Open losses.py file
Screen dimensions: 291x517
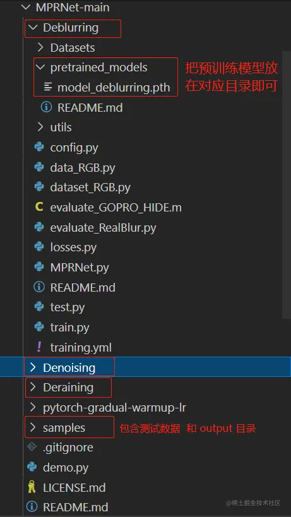(x=73, y=247)
